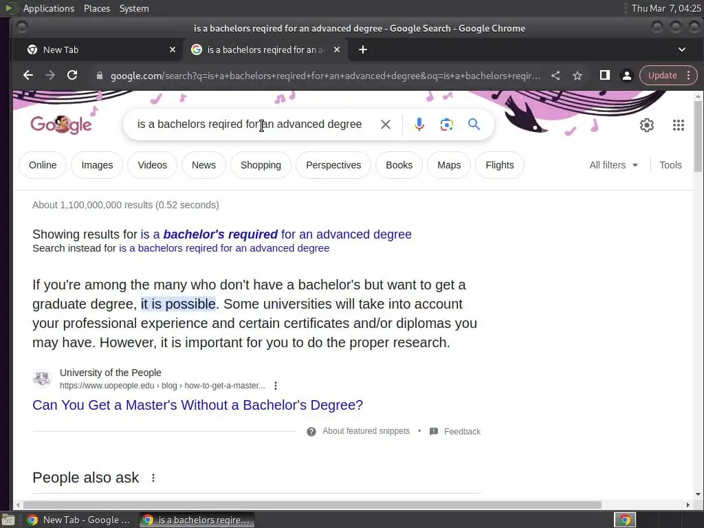The height and width of the screenshot is (528, 704).
Task: Switch to New Tab window in taskbar
Action: pyautogui.click(x=79, y=520)
